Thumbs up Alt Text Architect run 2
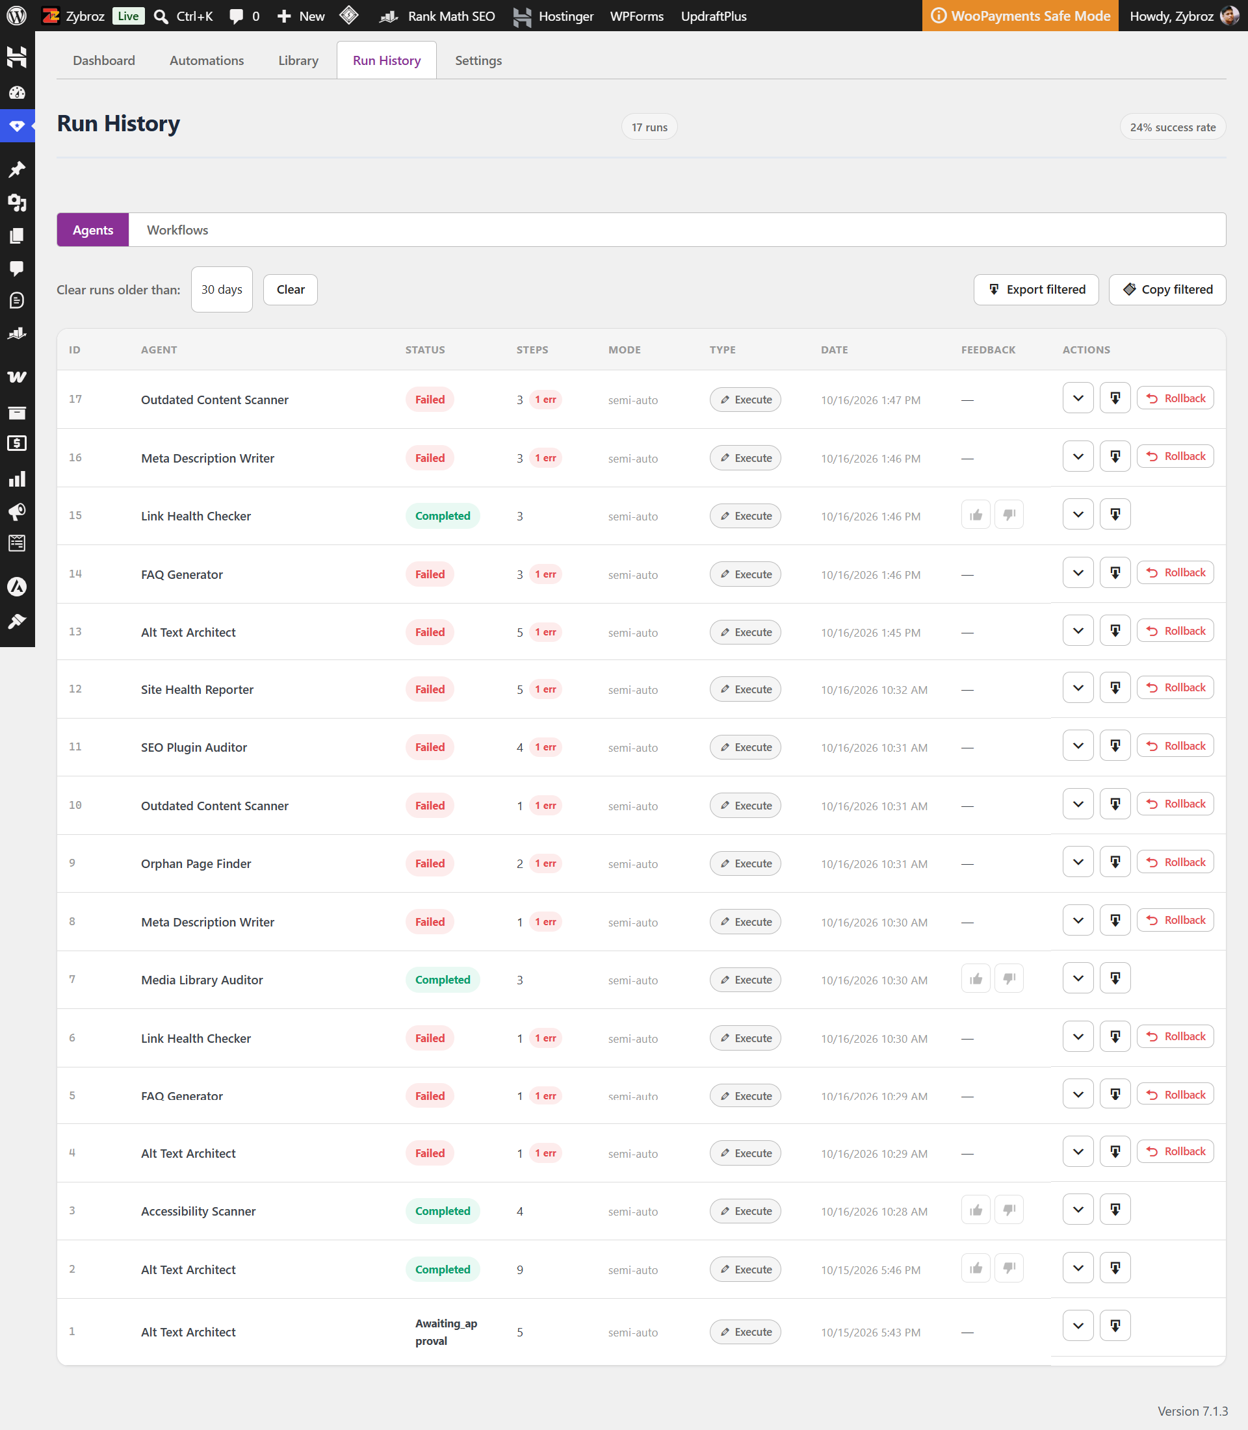1248x1430 pixels. click(976, 1268)
